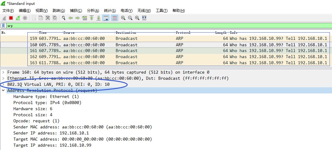Sort packets by Protocol column header

click(x=183, y=33)
